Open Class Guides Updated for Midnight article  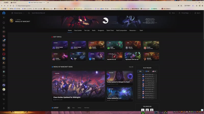(x=78, y=86)
